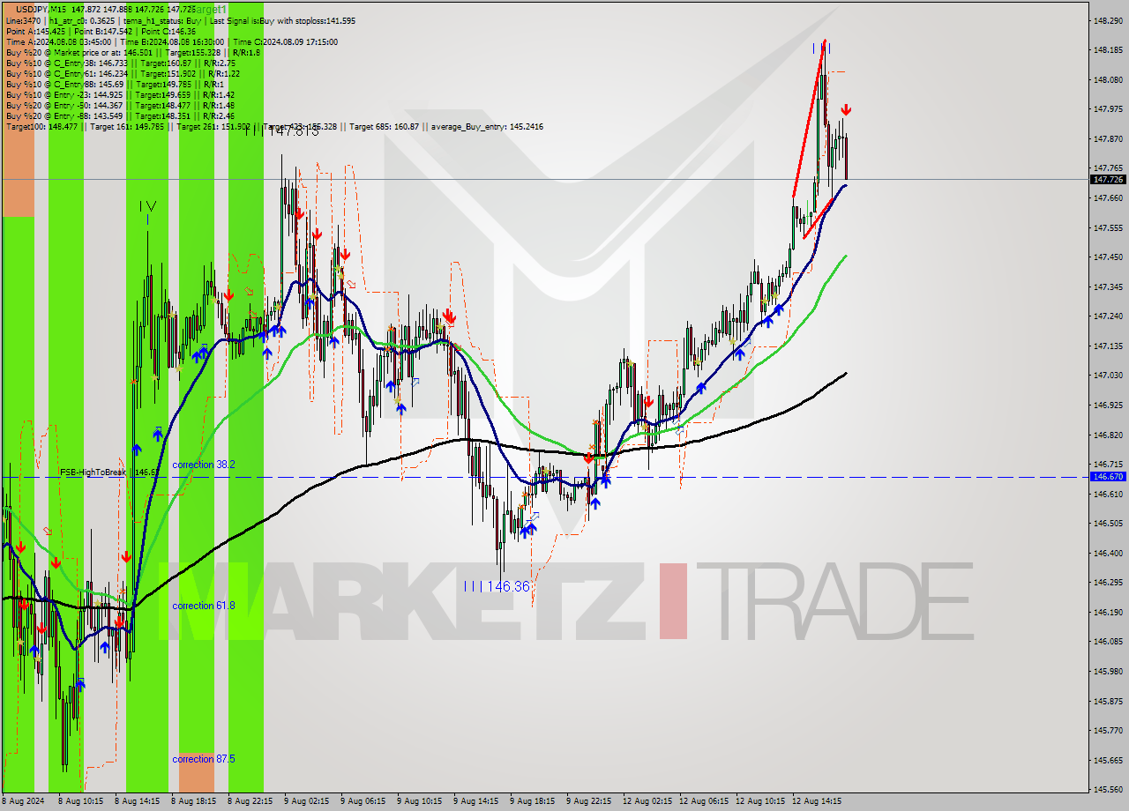Click the 'Target100: 148.477' text
Image resolution: width=1129 pixels, height=811 pixels.
tap(41, 127)
